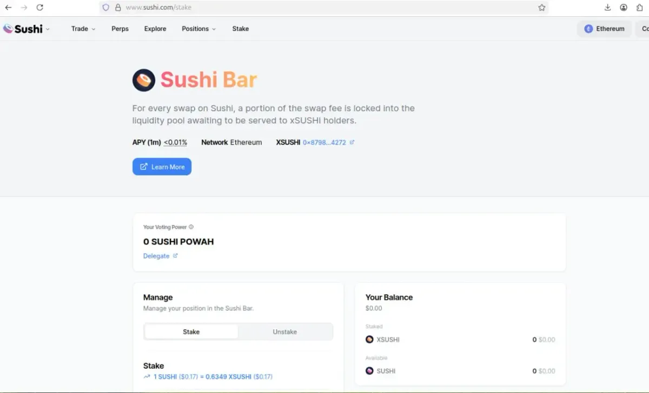Click the 1 SUSHI = 0.6349 XSUSHI rate
The height and width of the screenshot is (393, 649).
[x=213, y=377]
